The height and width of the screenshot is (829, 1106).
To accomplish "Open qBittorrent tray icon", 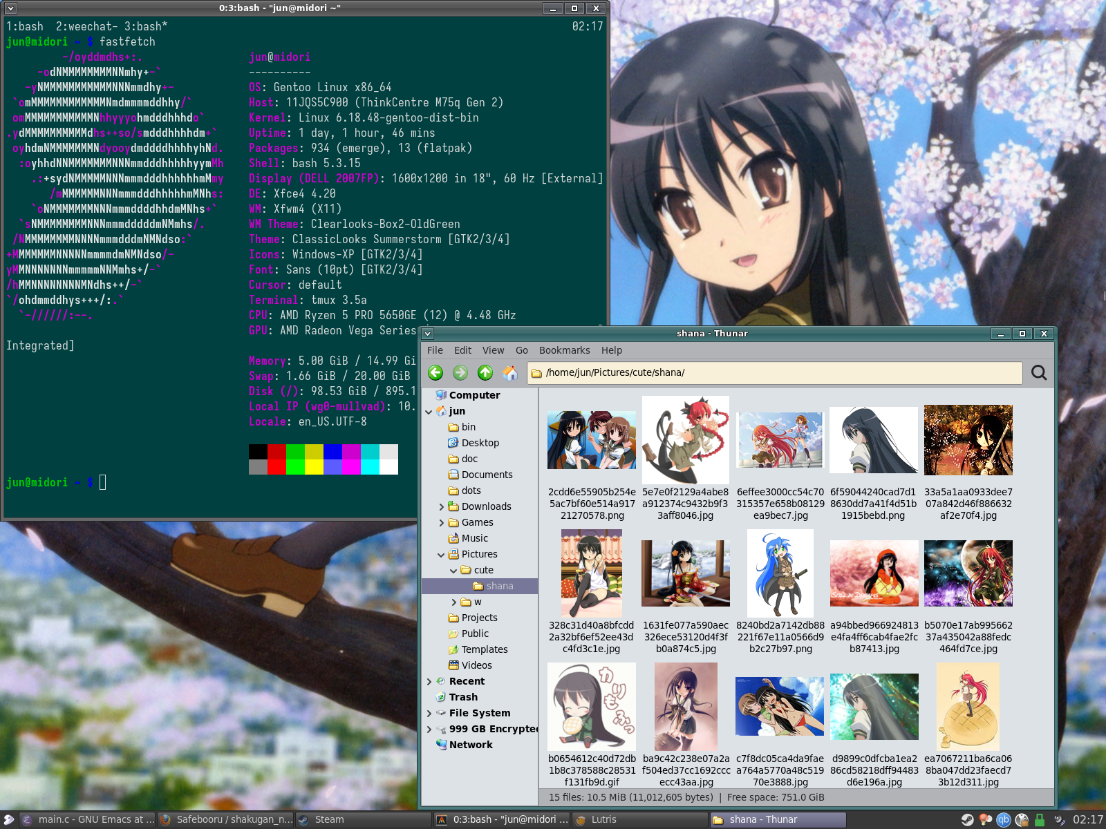I will 1003,819.
